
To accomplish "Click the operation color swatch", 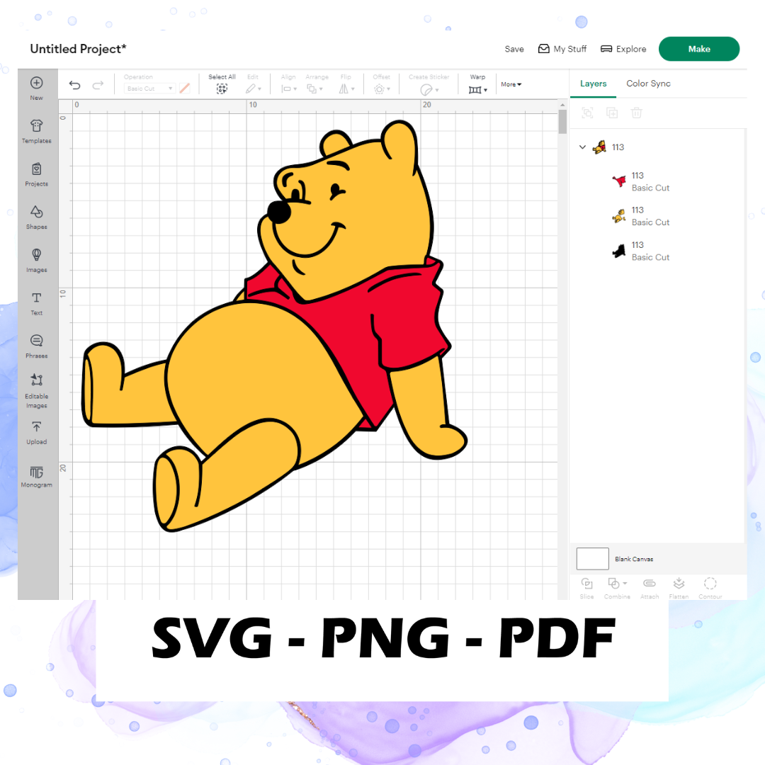I will [x=184, y=89].
